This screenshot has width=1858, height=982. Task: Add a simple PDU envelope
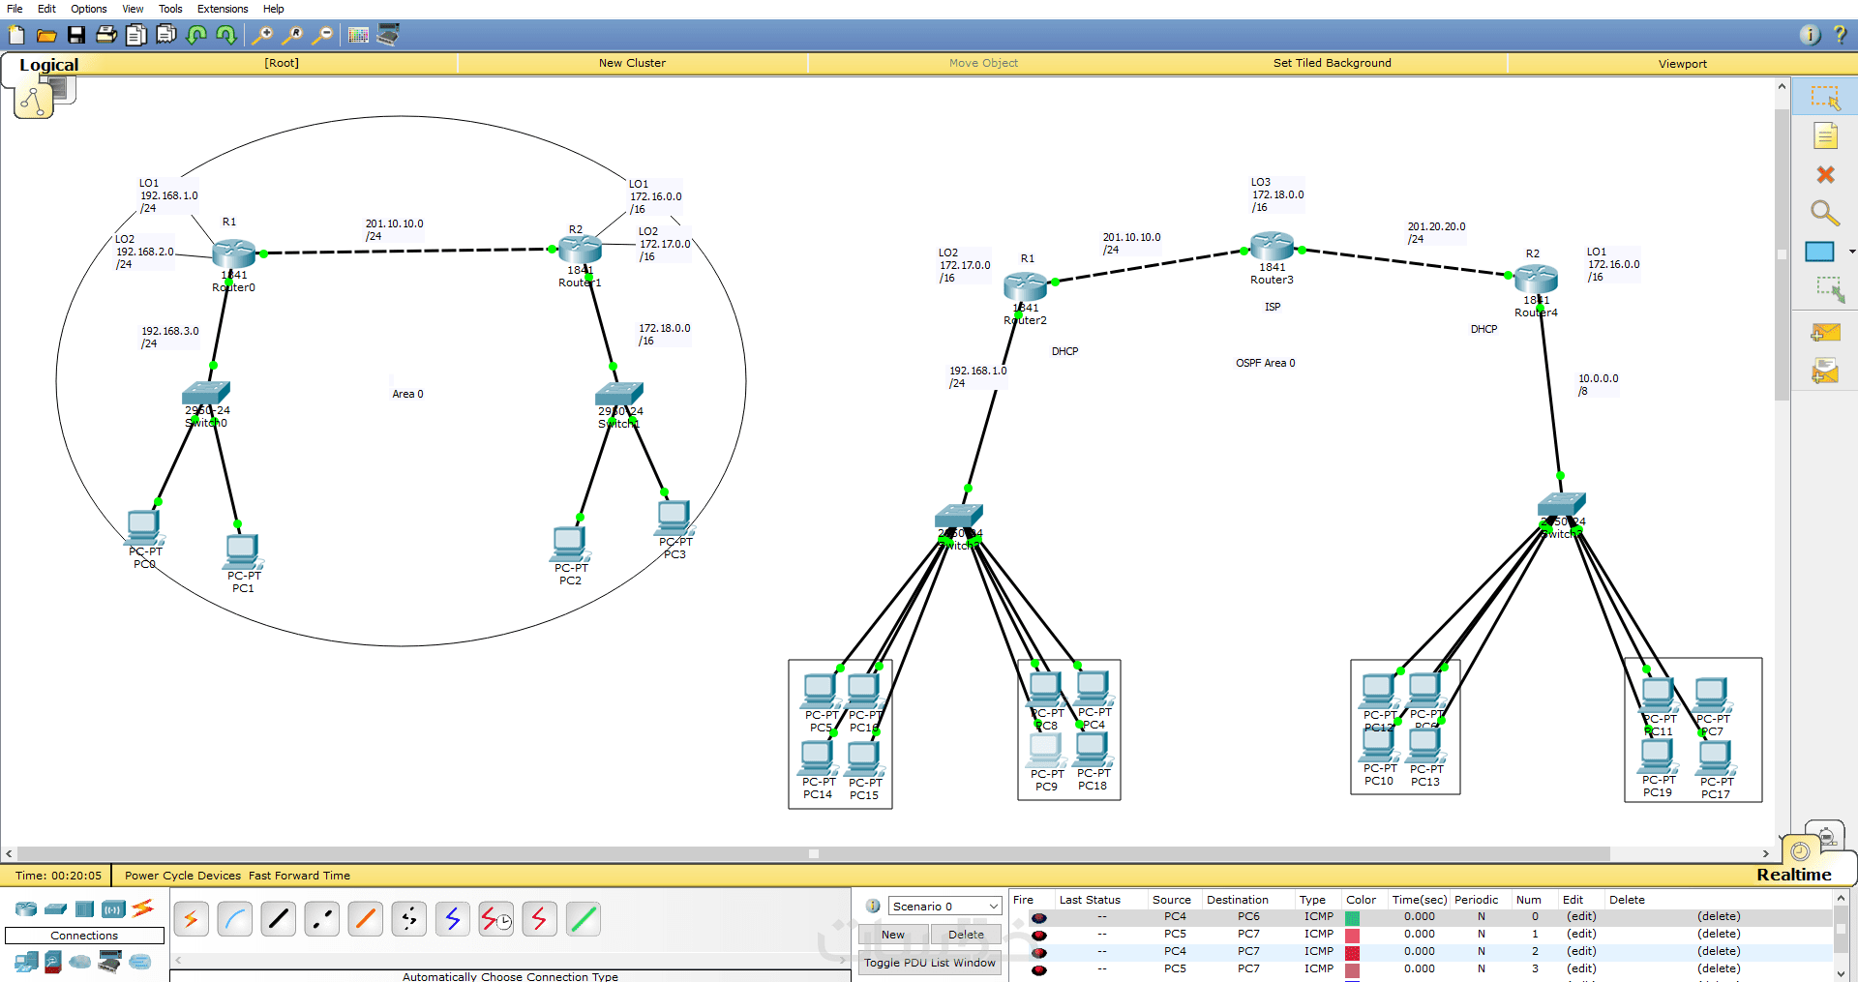[x=1825, y=333]
